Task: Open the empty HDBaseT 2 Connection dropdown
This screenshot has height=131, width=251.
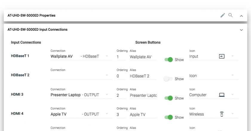Action: [82, 76]
